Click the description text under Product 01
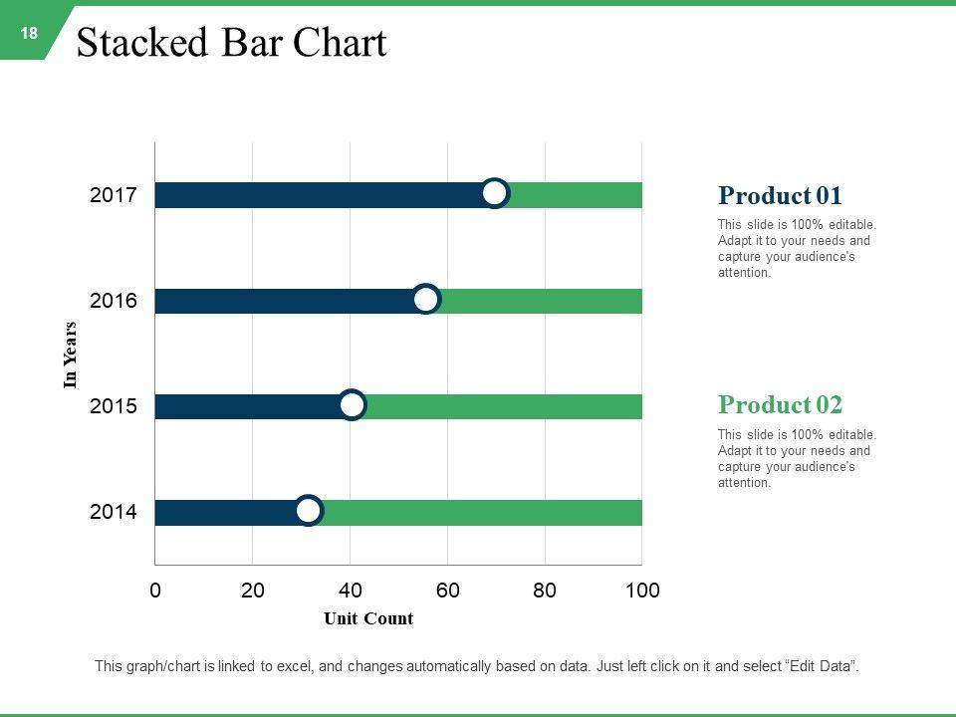The height and width of the screenshot is (717, 956). [x=797, y=249]
